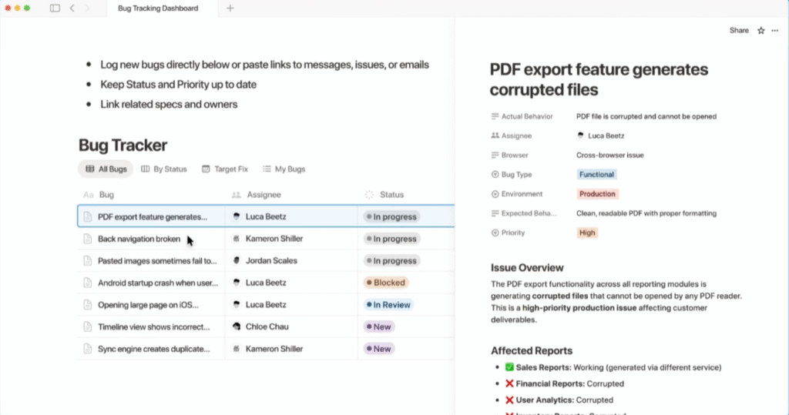Open a new tab with plus icon
The width and height of the screenshot is (789, 415).
[x=230, y=8]
